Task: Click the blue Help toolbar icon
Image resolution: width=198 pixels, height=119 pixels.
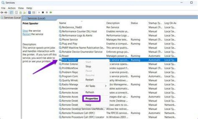Action: click(x=29, y=12)
